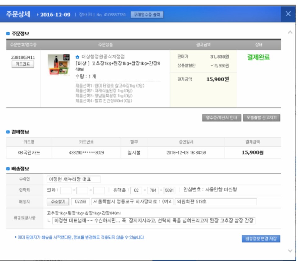The width and height of the screenshot is (298, 261).
Task: Click the 카드전표 button
Action: 23,64
